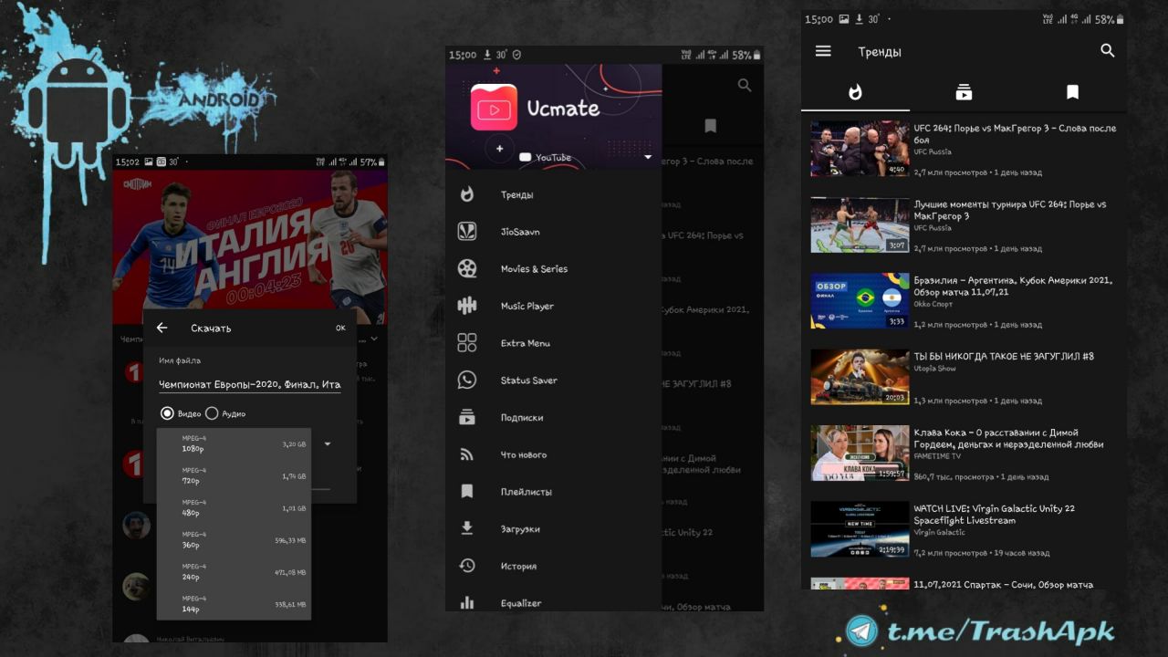Screen dimensions: 1168x657
Task: Select the Аудио radio button
Action: pyautogui.click(x=212, y=413)
